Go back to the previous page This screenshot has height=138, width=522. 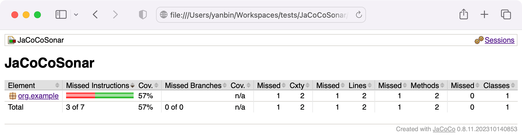pyautogui.click(x=95, y=14)
